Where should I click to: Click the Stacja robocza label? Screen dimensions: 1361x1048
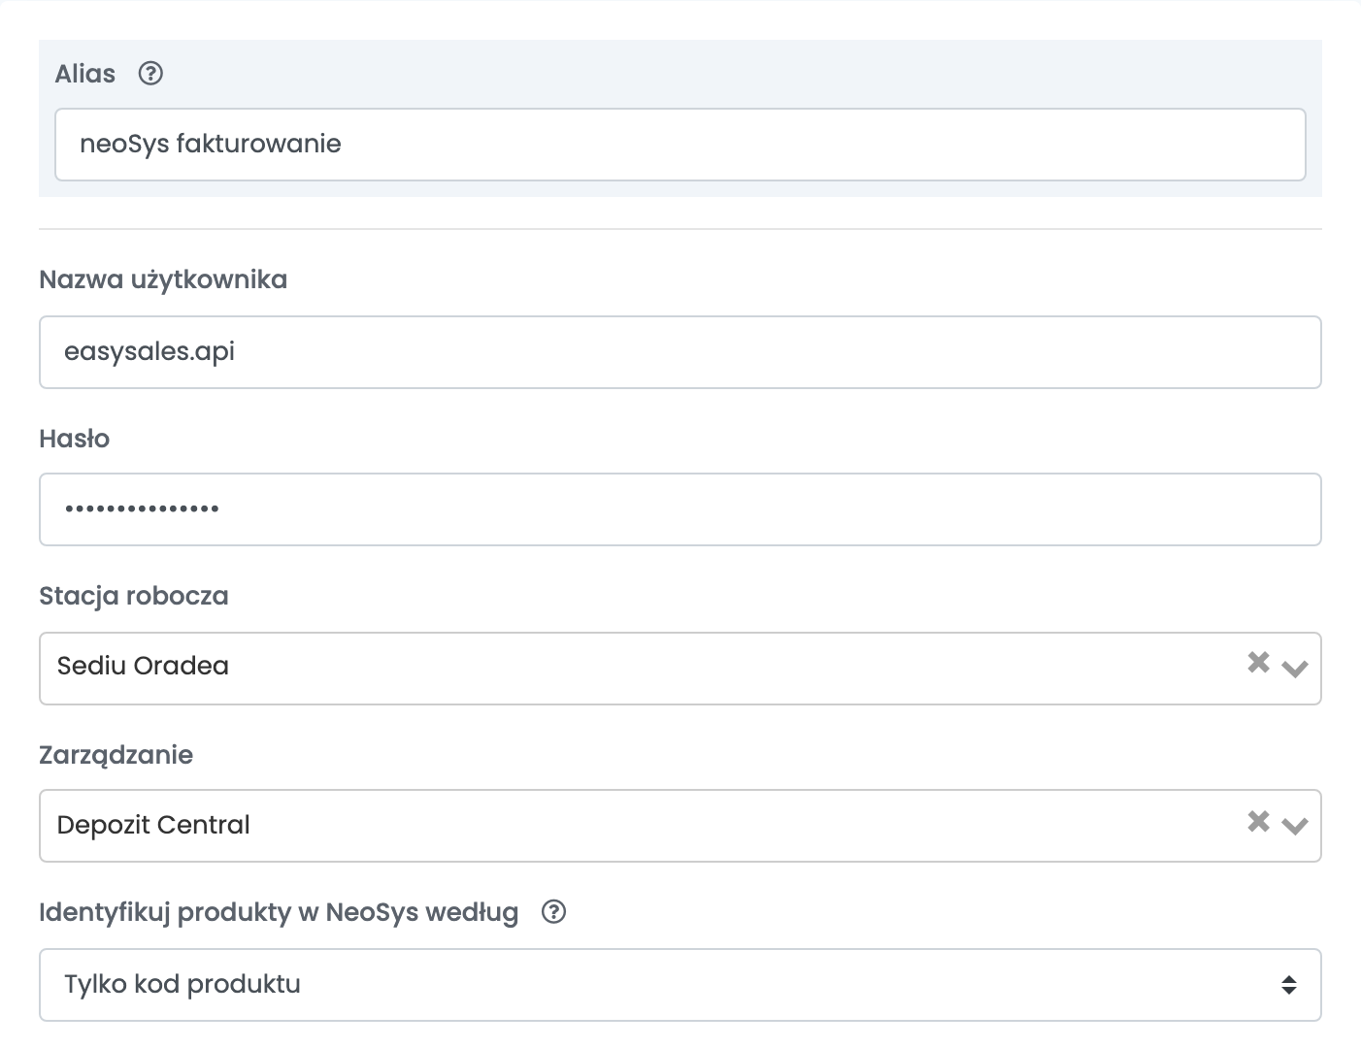134,596
